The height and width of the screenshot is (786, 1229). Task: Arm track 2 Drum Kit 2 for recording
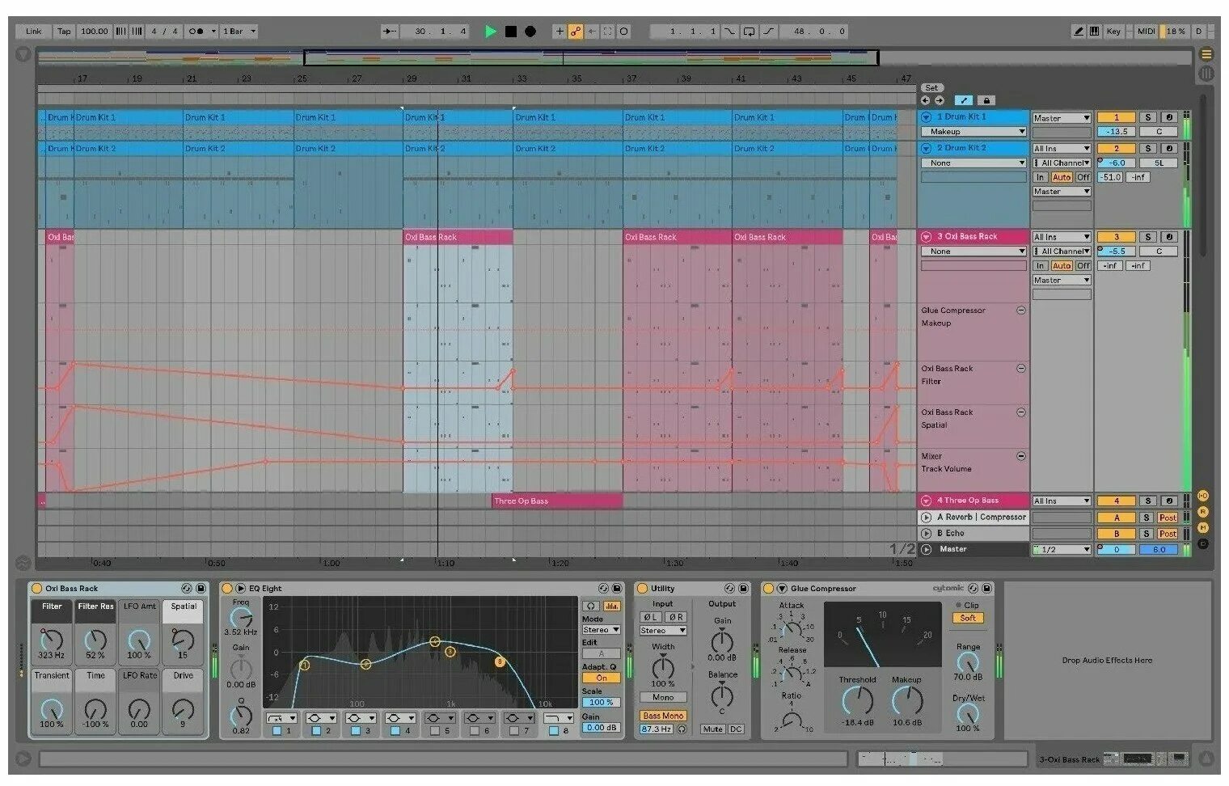1168,149
